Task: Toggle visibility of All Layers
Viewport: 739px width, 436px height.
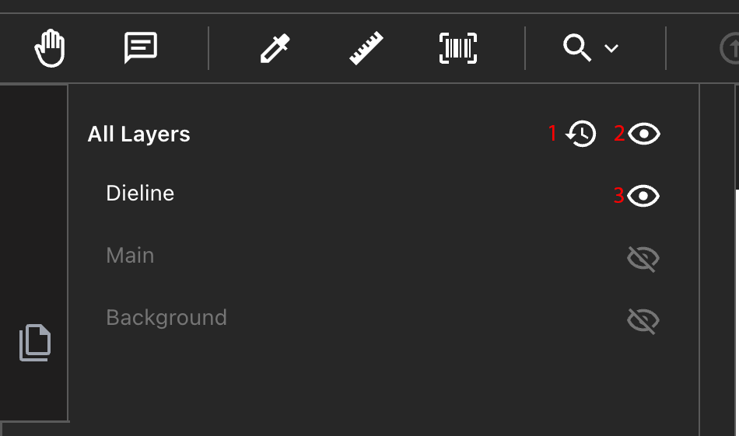Action: click(643, 134)
